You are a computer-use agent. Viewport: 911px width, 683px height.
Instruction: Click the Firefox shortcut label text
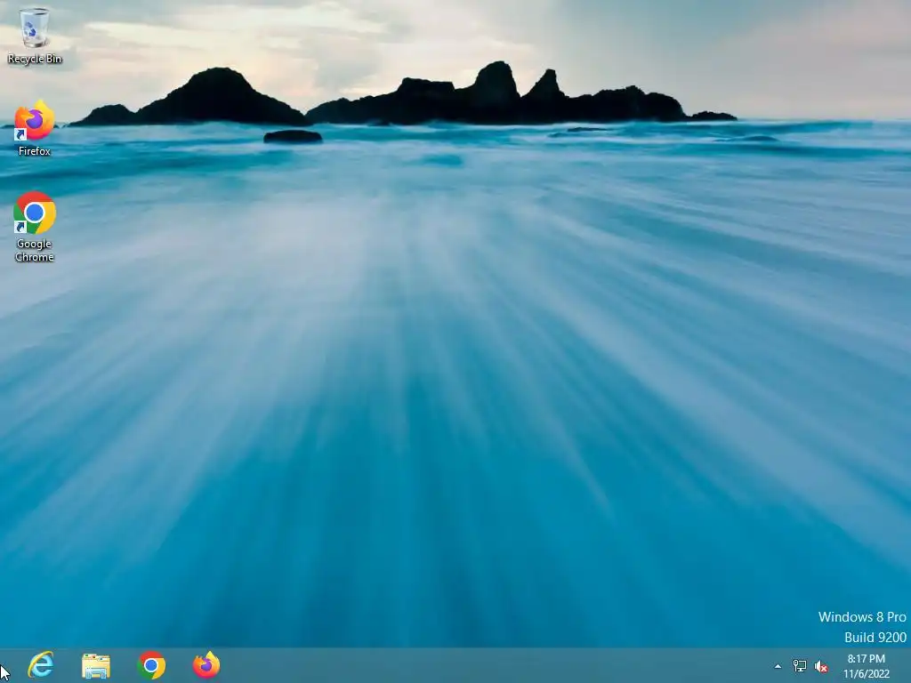[35, 151]
